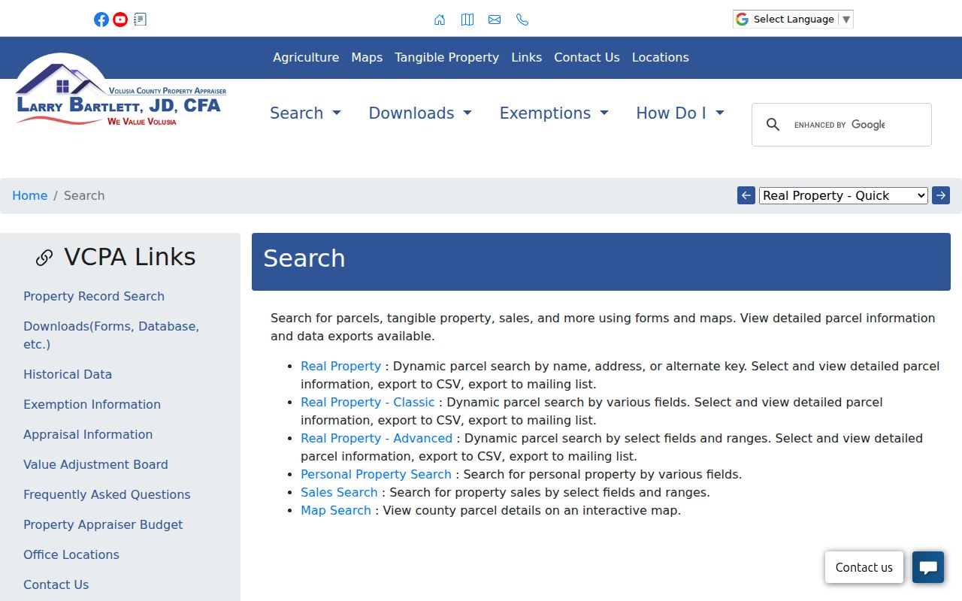Image resolution: width=962 pixels, height=601 pixels.
Task: Open Historical Data sidebar link
Action: [x=68, y=374]
